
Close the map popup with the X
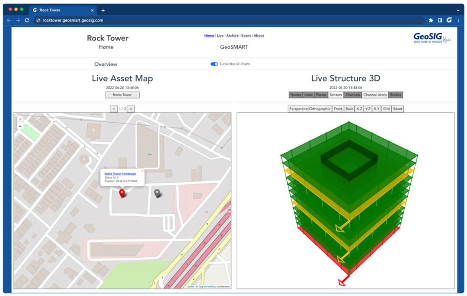tap(142, 171)
